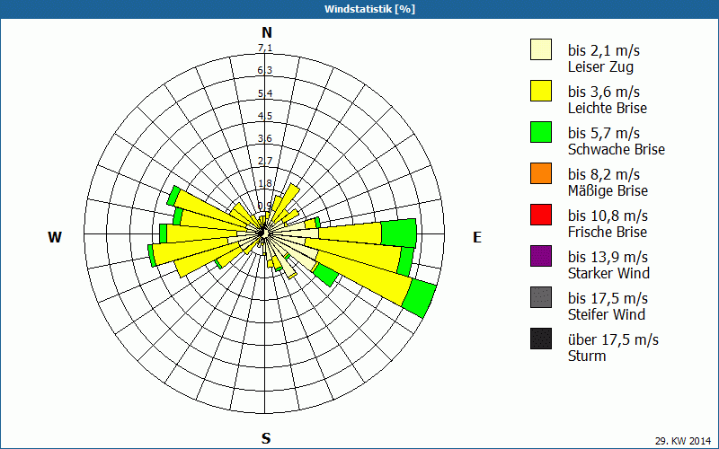The height and width of the screenshot is (449, 719).
Task: Click the 'Starker Wind' legend text
Action: point(608,273)
